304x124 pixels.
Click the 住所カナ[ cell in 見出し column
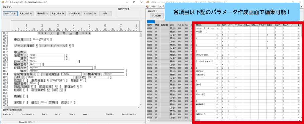coord(205,114)
